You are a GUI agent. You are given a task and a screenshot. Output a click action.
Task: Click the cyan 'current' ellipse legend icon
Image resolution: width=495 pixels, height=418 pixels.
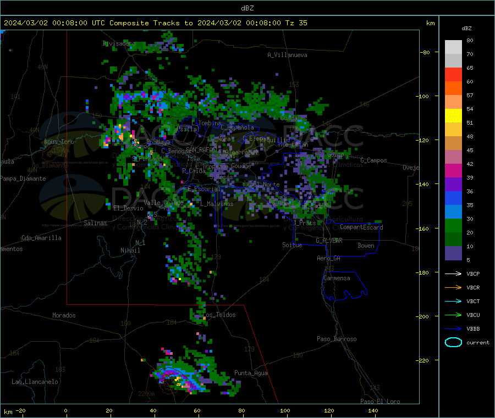[453, 342]
